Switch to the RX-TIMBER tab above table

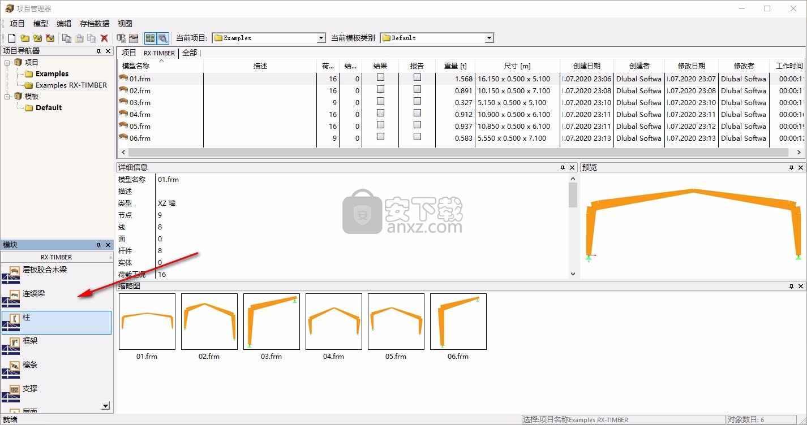[160, 53]
